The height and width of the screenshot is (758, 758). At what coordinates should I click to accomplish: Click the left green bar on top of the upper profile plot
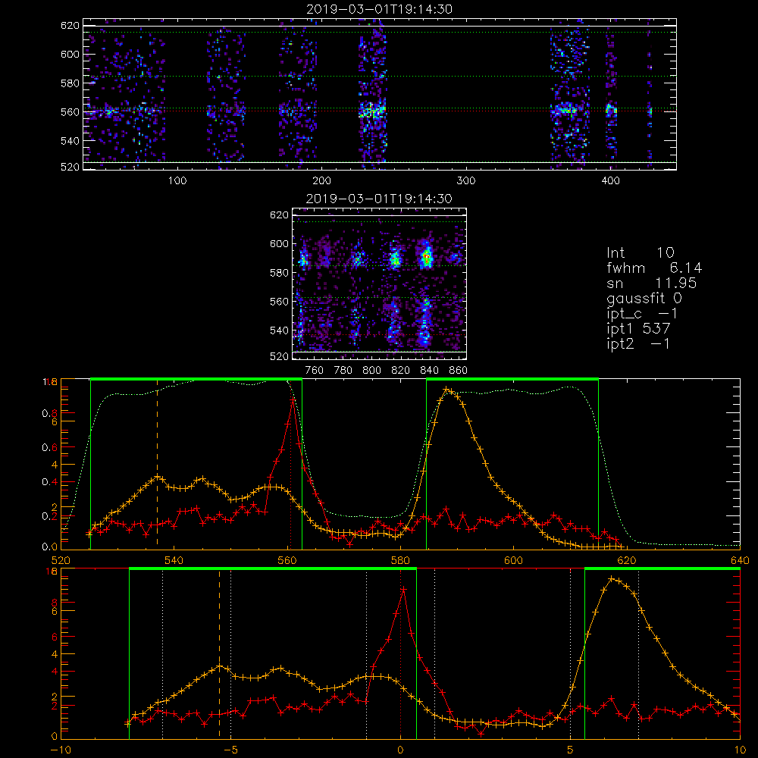pos(196,379)
